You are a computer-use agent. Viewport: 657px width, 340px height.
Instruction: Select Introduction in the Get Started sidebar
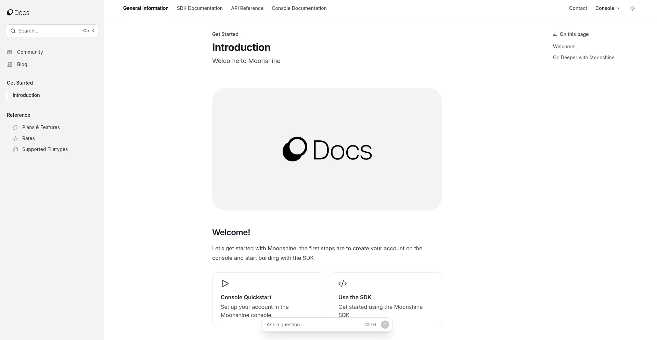[26, 95]
